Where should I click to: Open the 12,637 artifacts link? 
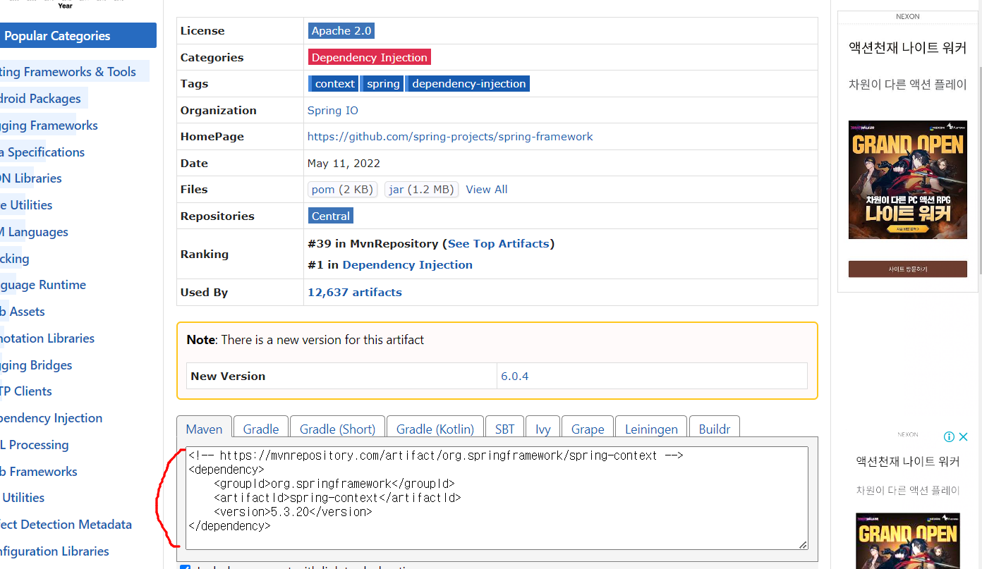click(x=354, y=293)
